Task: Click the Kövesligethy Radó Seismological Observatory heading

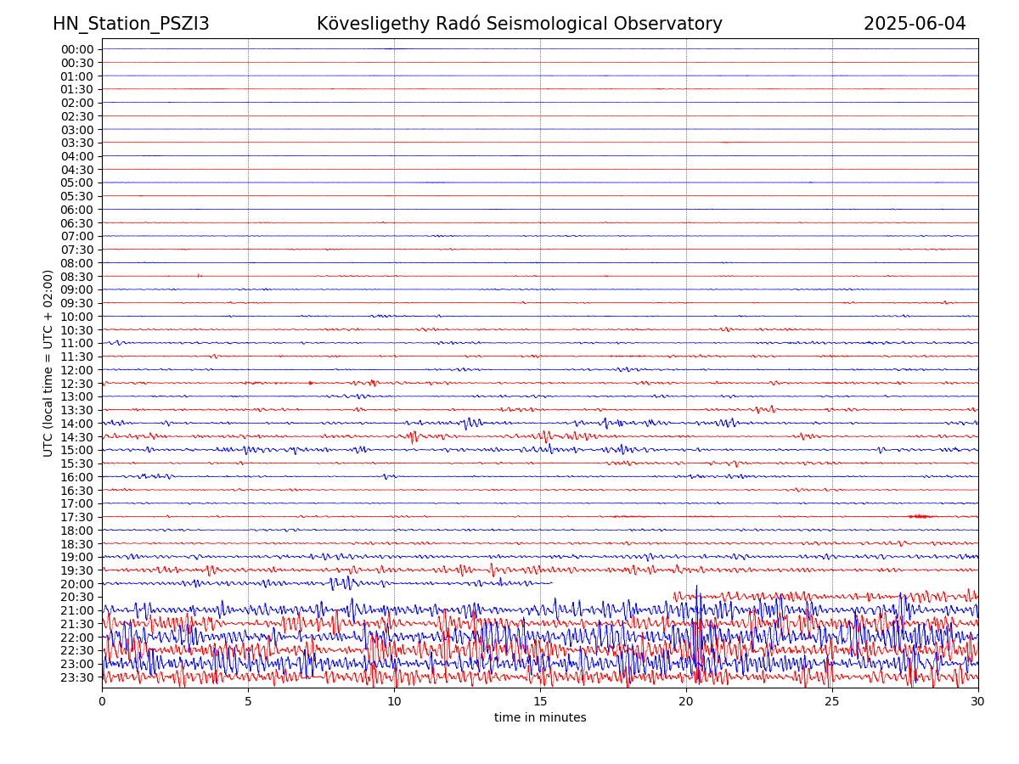Action: (x=519, y=24)
